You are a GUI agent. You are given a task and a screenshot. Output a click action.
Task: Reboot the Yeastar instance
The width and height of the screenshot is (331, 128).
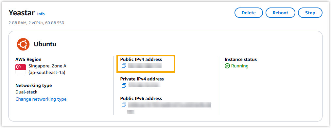pos(280,13)
